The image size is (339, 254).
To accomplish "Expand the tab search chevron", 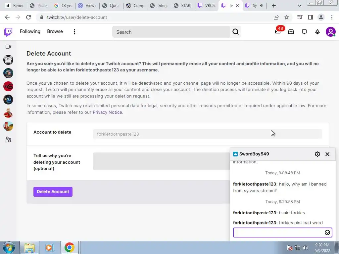I will coord(299,6).
